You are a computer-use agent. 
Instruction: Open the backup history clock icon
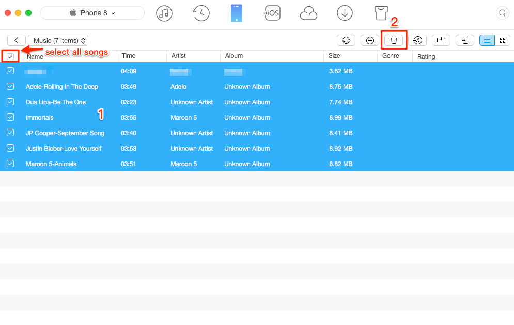[200, 13]
